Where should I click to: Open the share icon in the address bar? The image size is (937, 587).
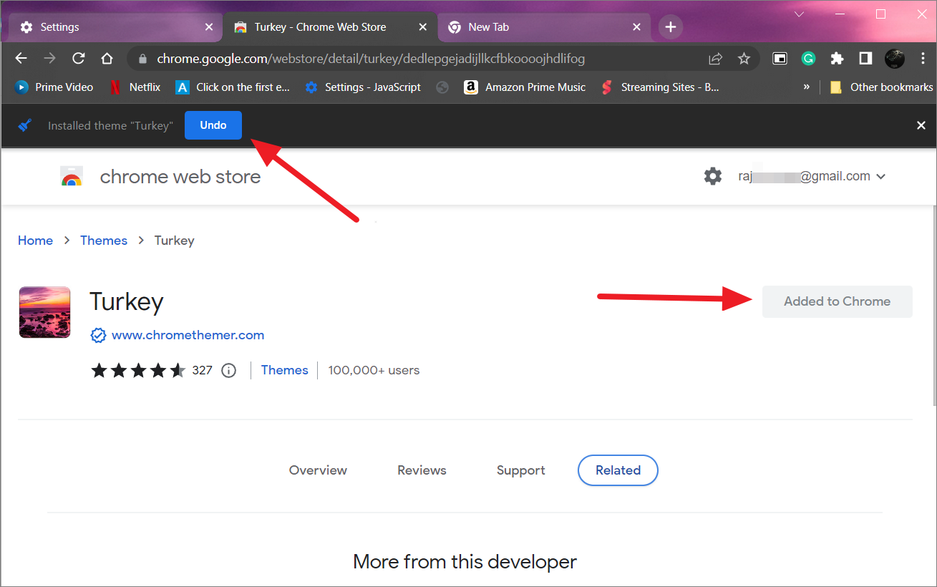click(x=715, y=59)
